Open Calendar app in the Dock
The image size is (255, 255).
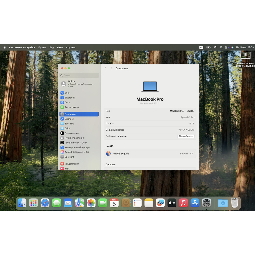point(114,203)
